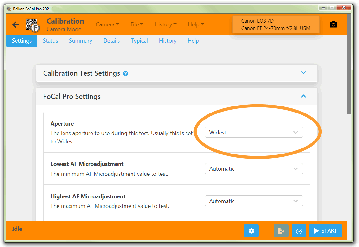Maximize the Reikan FoCal window

tap(332, 8)
